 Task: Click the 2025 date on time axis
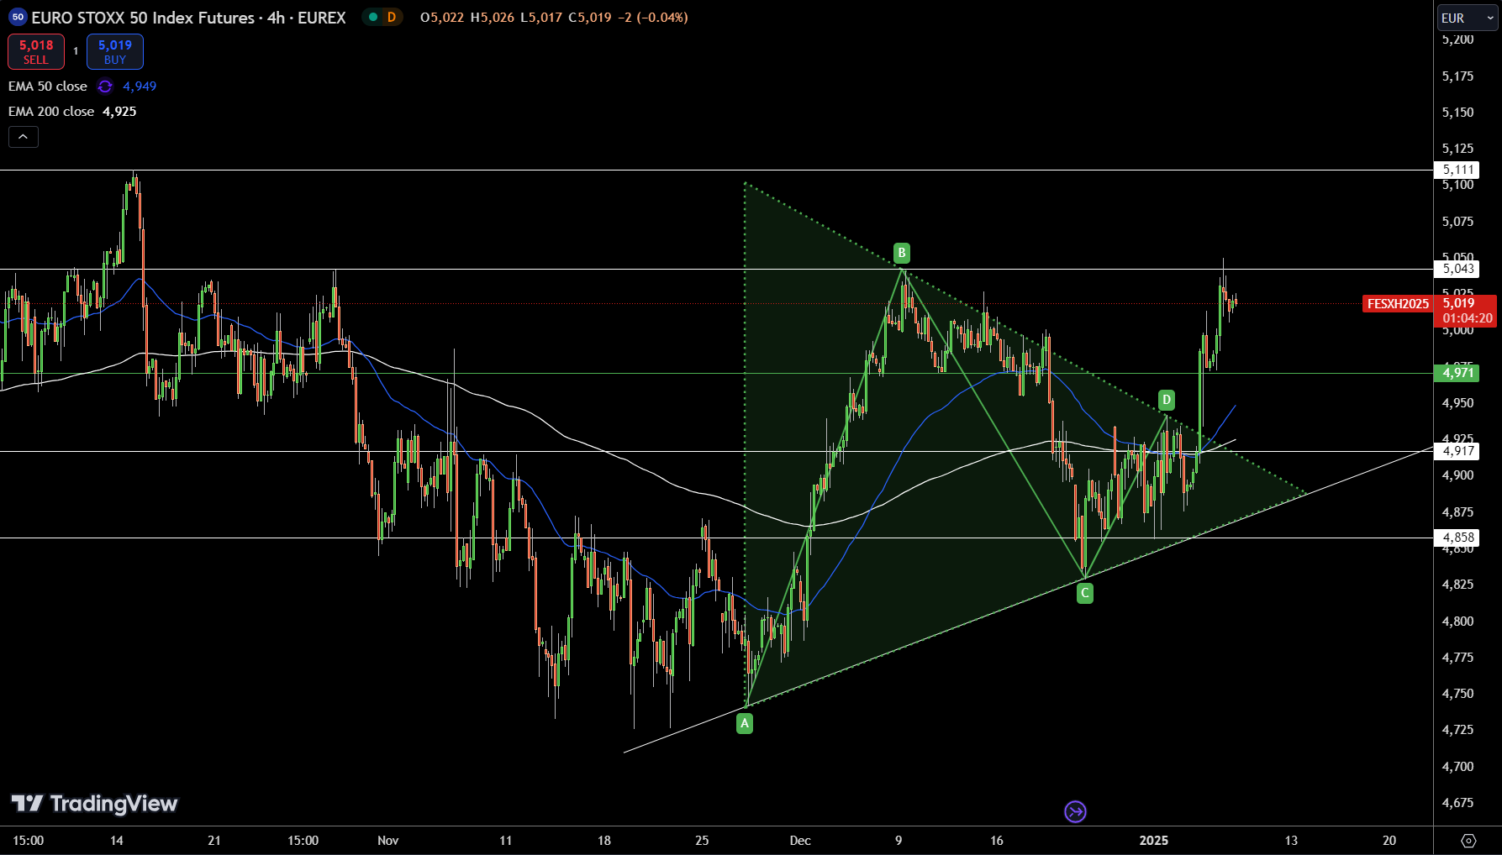[1153, 840]
